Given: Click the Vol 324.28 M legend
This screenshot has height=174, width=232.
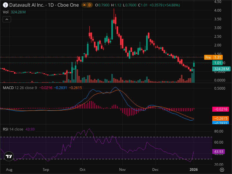Looking at the screenshot, I should (x=14, y=12).
